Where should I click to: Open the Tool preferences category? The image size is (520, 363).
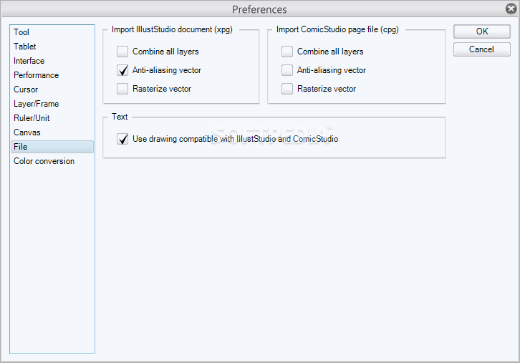[21, 32]
